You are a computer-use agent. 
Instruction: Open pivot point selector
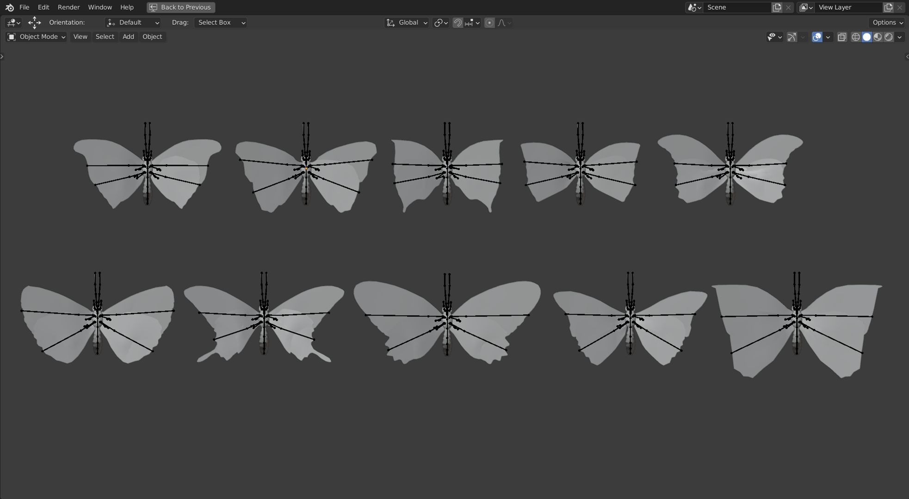tap(440, 23)
